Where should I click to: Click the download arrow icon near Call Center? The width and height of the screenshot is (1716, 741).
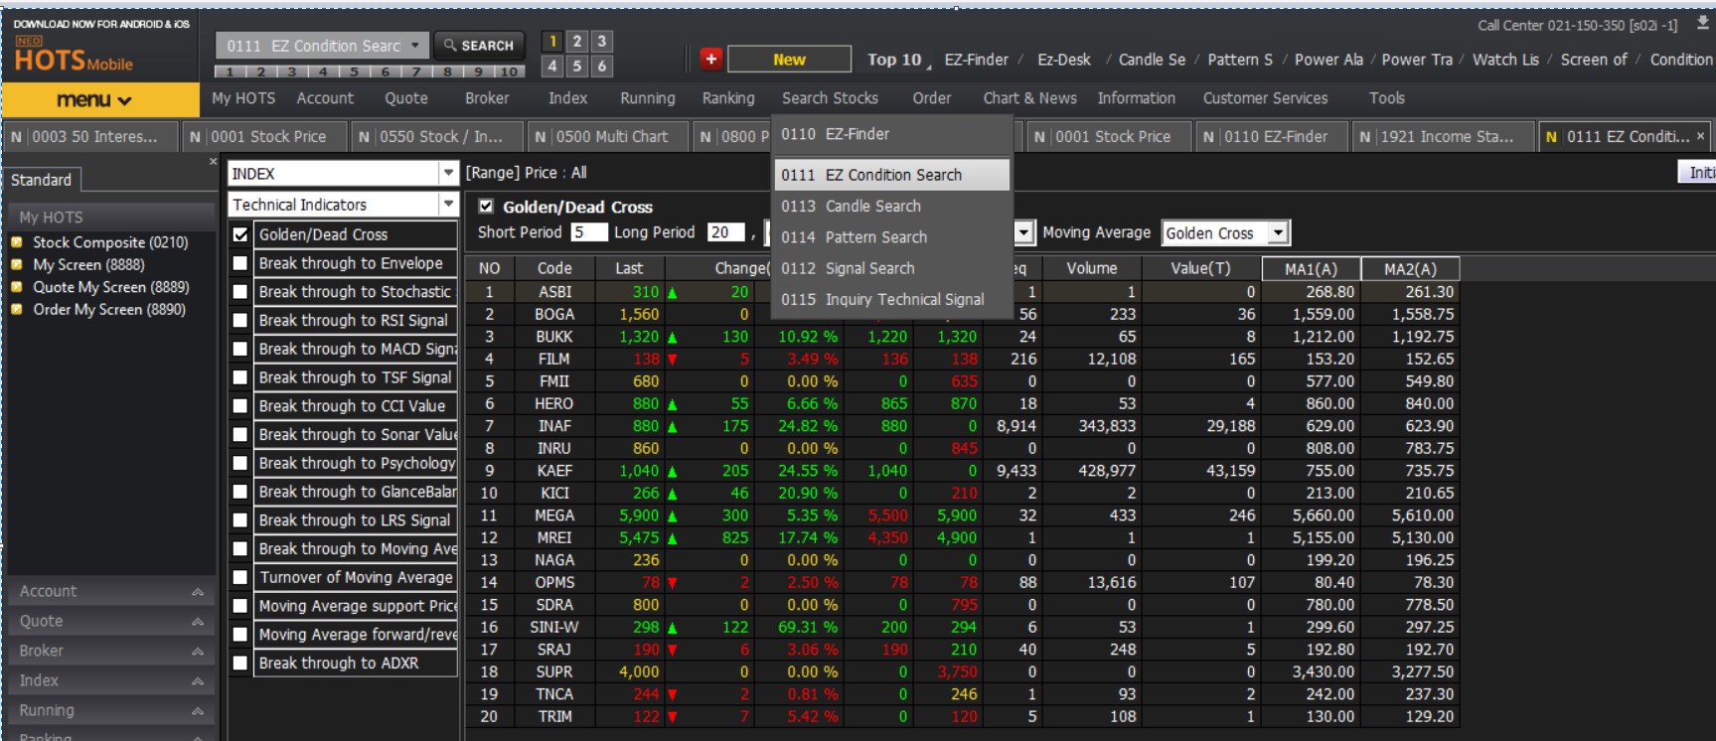[1702, 23]
